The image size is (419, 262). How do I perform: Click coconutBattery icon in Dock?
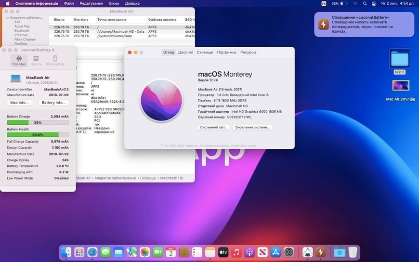(321, 252)
